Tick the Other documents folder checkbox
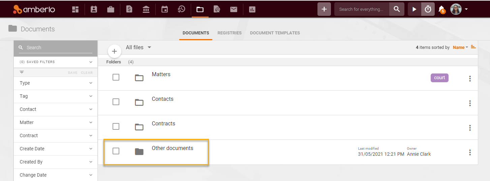The height and width of the screenshot is (181, 490). tap(116, 151)
